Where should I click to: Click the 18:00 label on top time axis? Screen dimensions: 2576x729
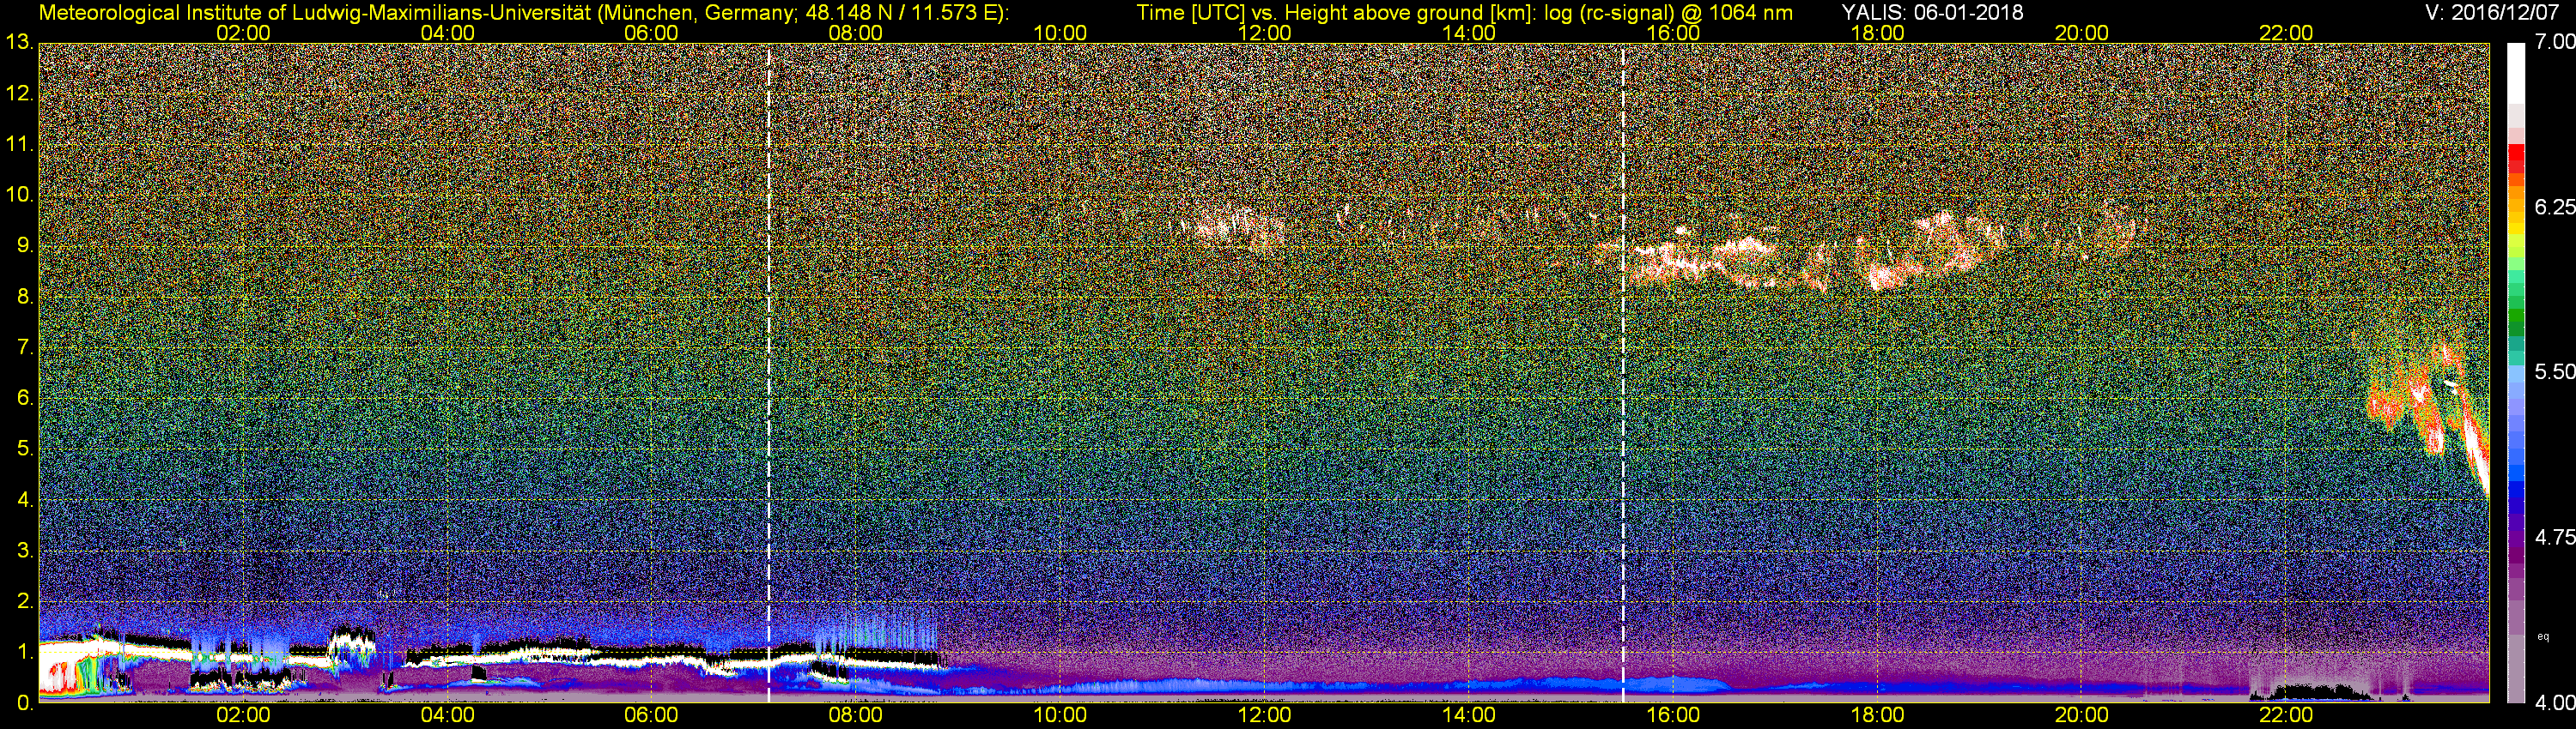tap(1877, 33)
